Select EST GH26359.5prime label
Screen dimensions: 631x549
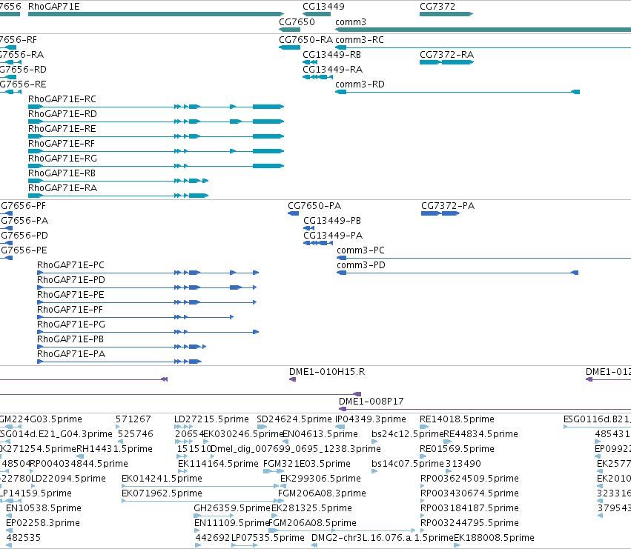[x=232, y=508]
